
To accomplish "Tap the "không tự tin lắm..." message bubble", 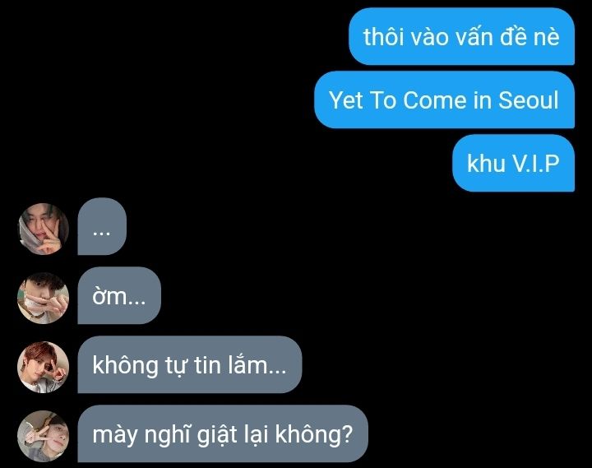I will tap(190, 364).
